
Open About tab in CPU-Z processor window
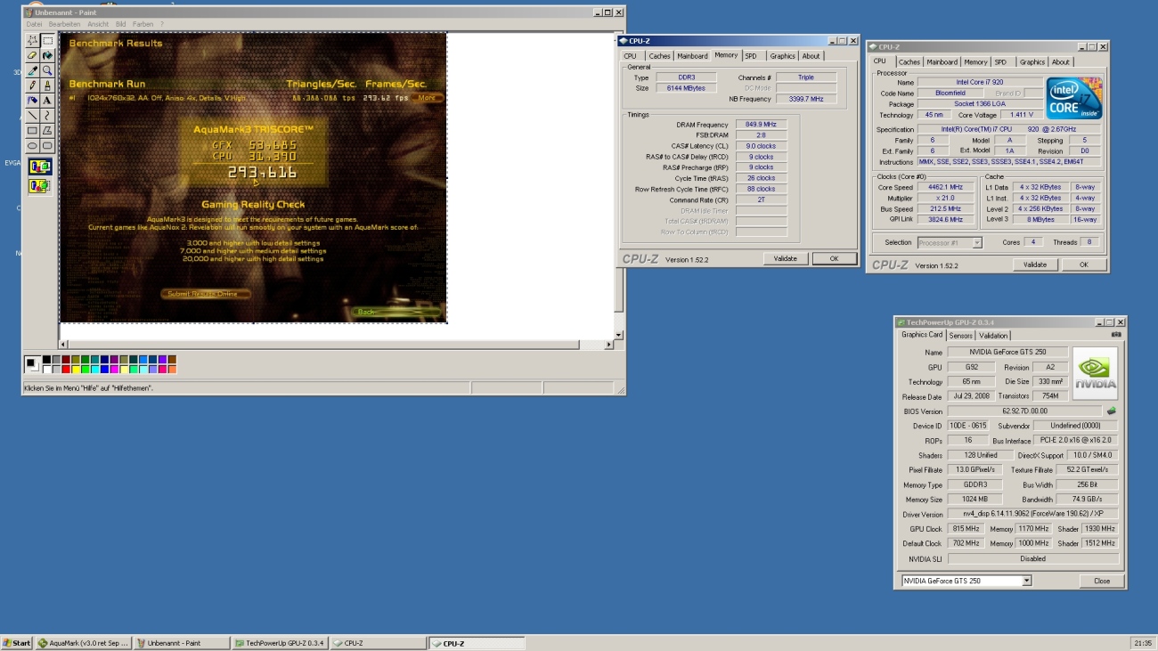1061,62
